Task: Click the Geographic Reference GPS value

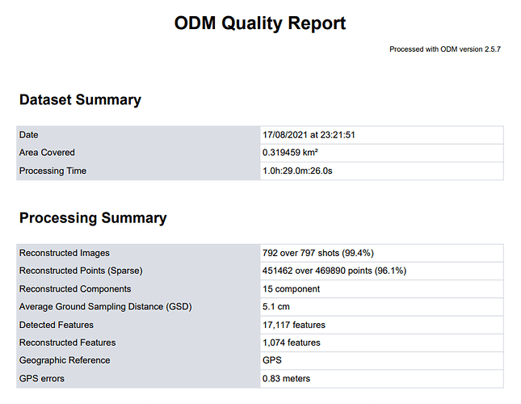Action: 271,360
